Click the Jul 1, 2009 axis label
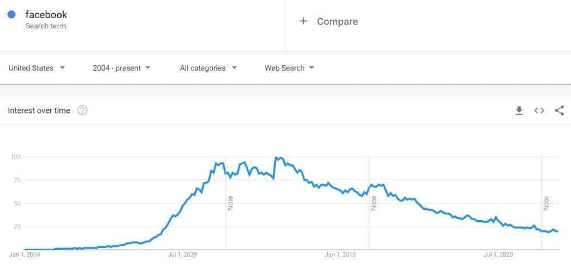 tap(182, 254)
